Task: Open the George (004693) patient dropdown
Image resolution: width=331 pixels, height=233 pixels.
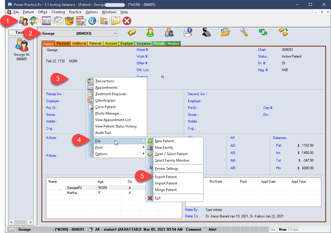Action: [x=79, y=33]
